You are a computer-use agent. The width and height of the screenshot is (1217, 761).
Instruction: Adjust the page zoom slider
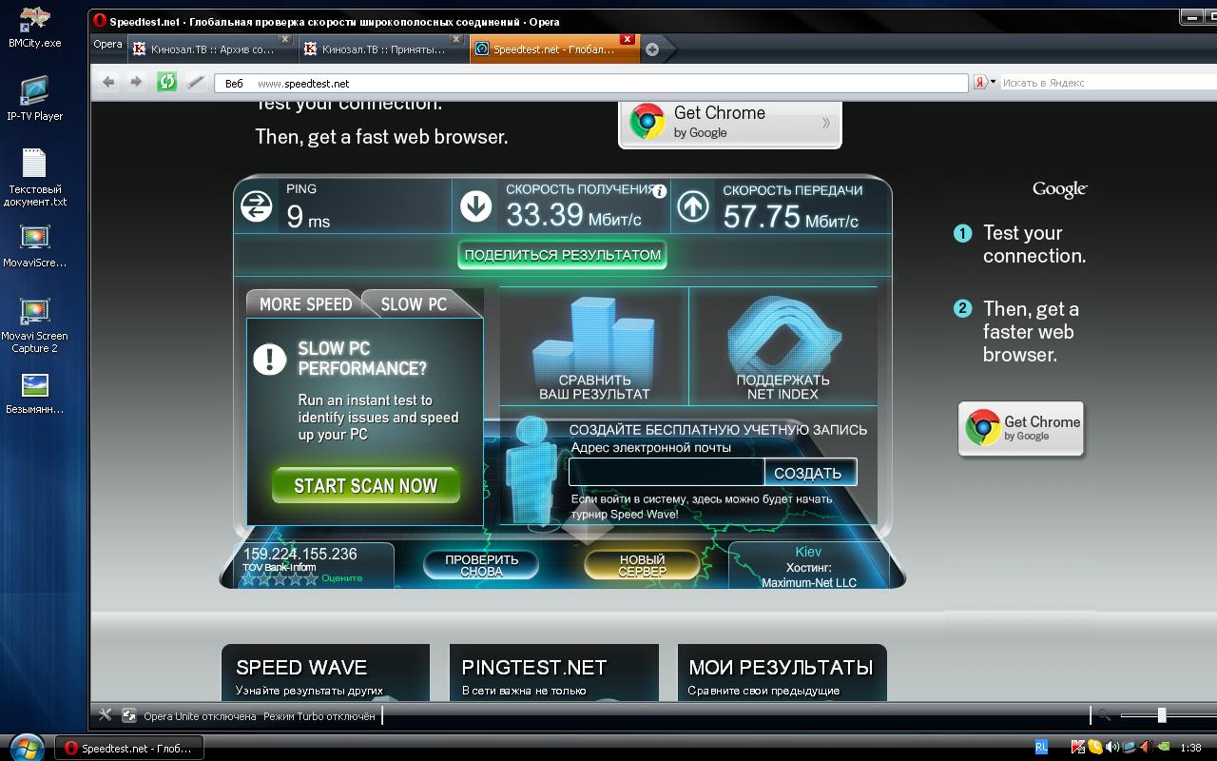1162,715
